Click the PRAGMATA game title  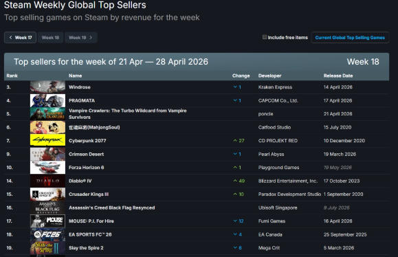pos(82,100)
